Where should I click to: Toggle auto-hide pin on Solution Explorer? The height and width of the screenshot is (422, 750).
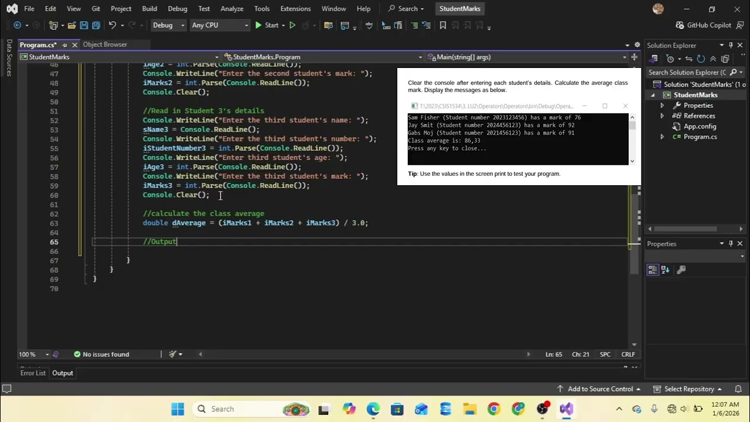(731, 45)
